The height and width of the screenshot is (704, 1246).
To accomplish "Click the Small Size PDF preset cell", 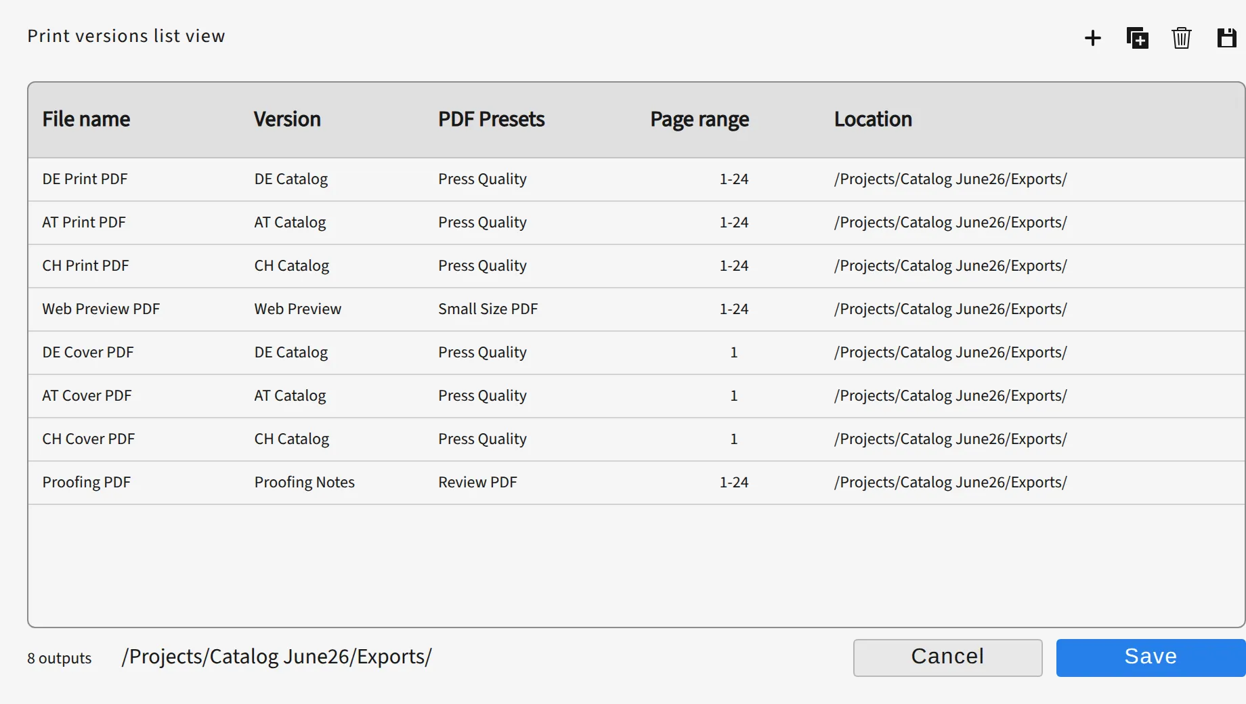I will coord(488,309).
